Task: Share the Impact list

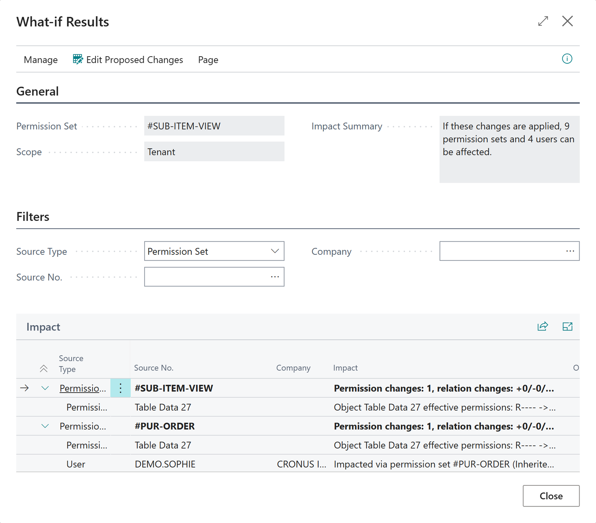Action: click(x=543, y=327)
